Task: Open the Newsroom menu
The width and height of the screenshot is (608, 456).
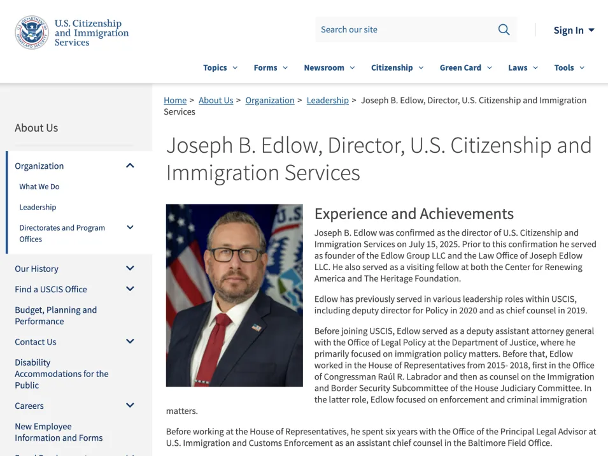Action: coord(329,68)
